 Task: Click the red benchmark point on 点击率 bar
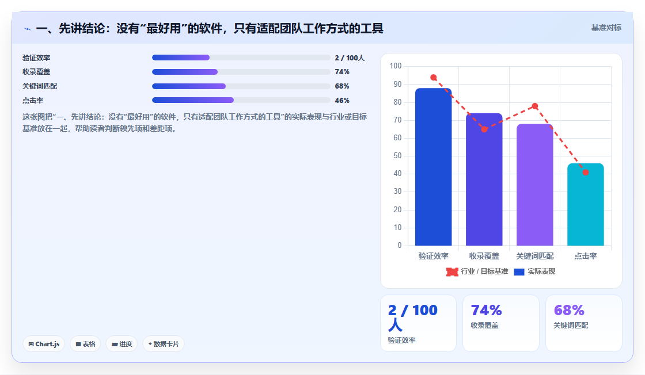coord(585,172)
